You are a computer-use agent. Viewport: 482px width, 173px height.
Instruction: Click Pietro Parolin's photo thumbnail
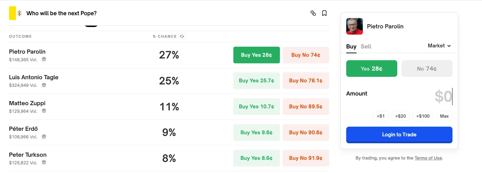355,26
